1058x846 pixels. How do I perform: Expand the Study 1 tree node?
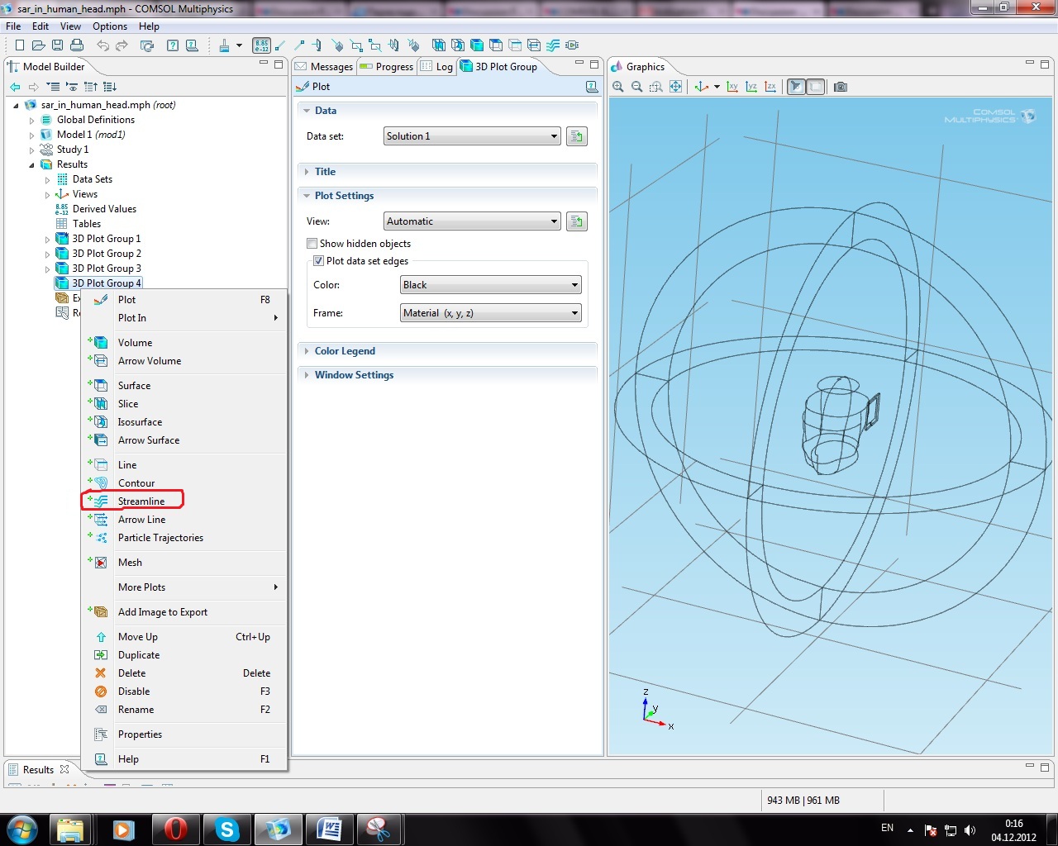pos(32,150)
